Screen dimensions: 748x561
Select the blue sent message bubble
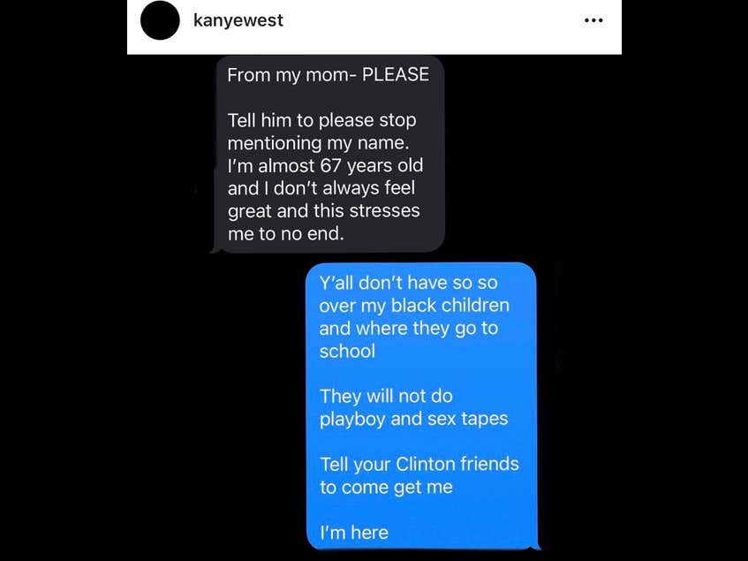point(421,406)
